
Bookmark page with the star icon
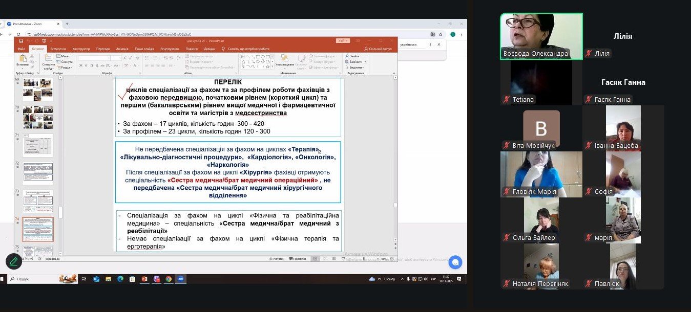tap(439, 34)
